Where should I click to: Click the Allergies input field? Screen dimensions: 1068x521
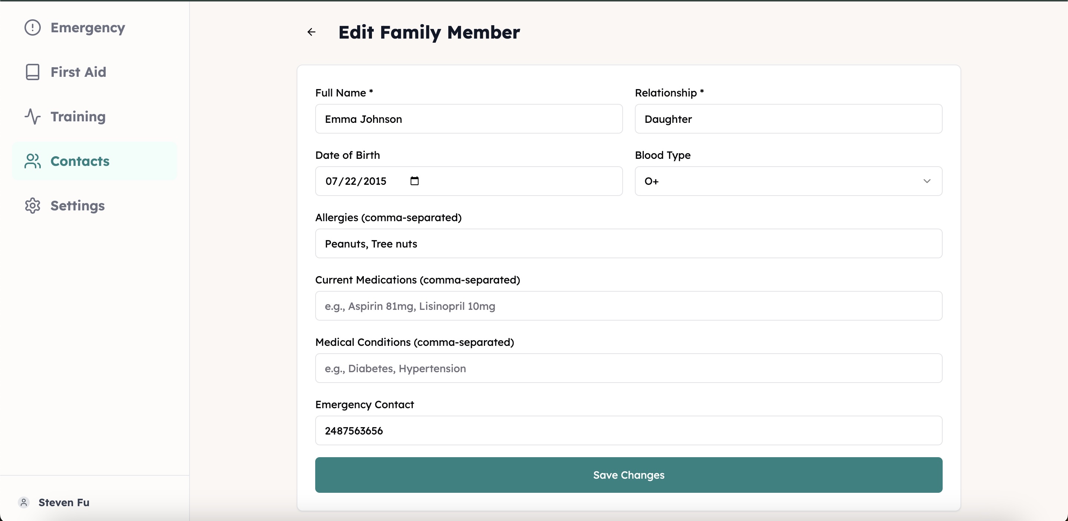(629, 243)
